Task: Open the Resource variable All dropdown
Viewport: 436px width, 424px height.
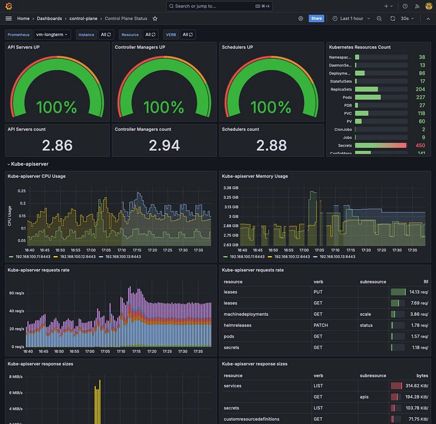Action: point(150,34)
